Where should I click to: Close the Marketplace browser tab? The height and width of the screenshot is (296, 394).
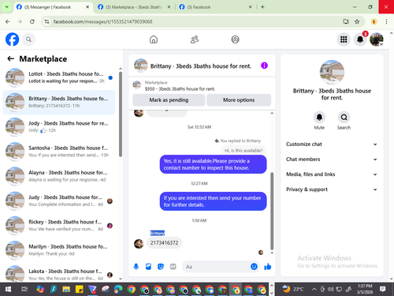tap(169, 7)
